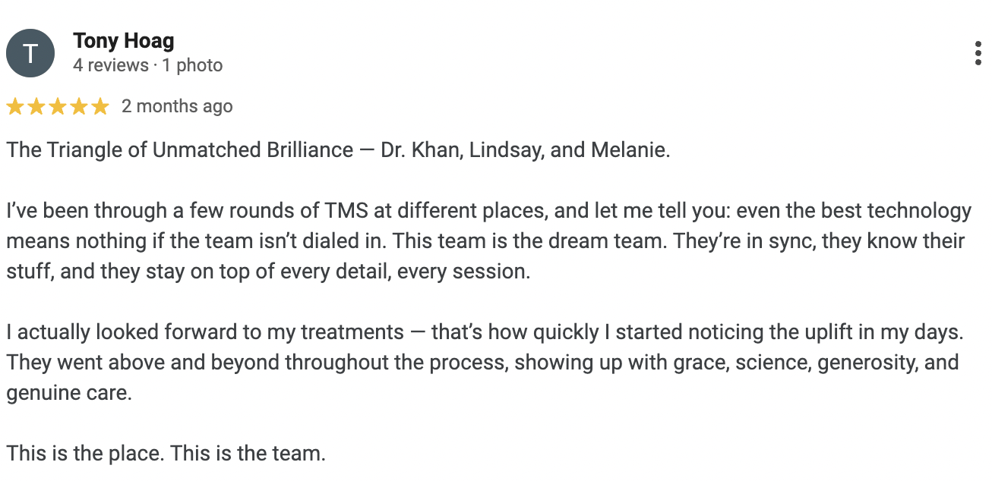Click the name 'Lindsay' in the review
The height and width of the screenshot is (481, 992).
click(x=504, y=150)
